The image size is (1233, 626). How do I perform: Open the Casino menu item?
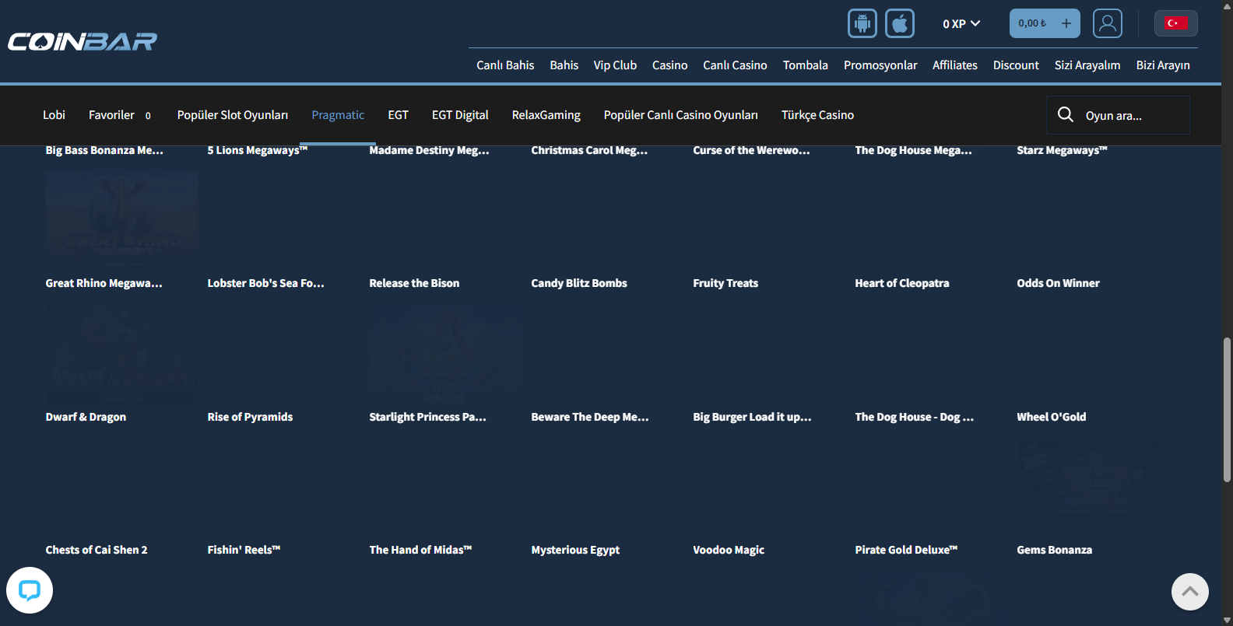[669, 65]
